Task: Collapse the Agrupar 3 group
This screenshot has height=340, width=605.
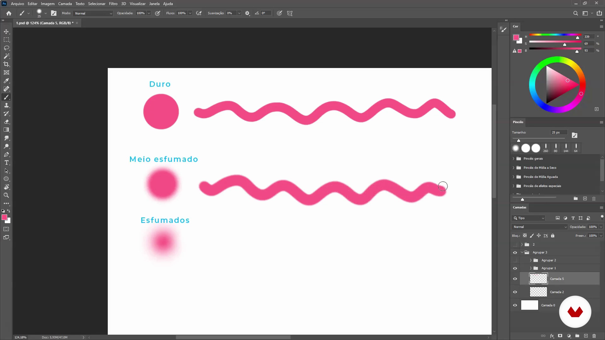Action: pyautogui.click(x=522, y=252)
